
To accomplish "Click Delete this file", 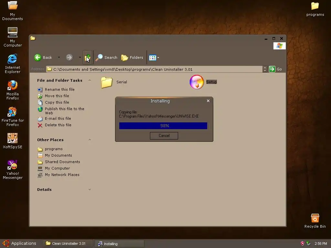I will (x=58, y=125).
